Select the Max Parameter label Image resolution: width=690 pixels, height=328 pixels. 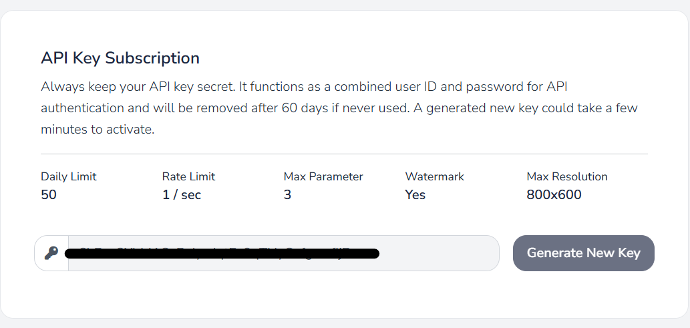(x=323, y=176)
